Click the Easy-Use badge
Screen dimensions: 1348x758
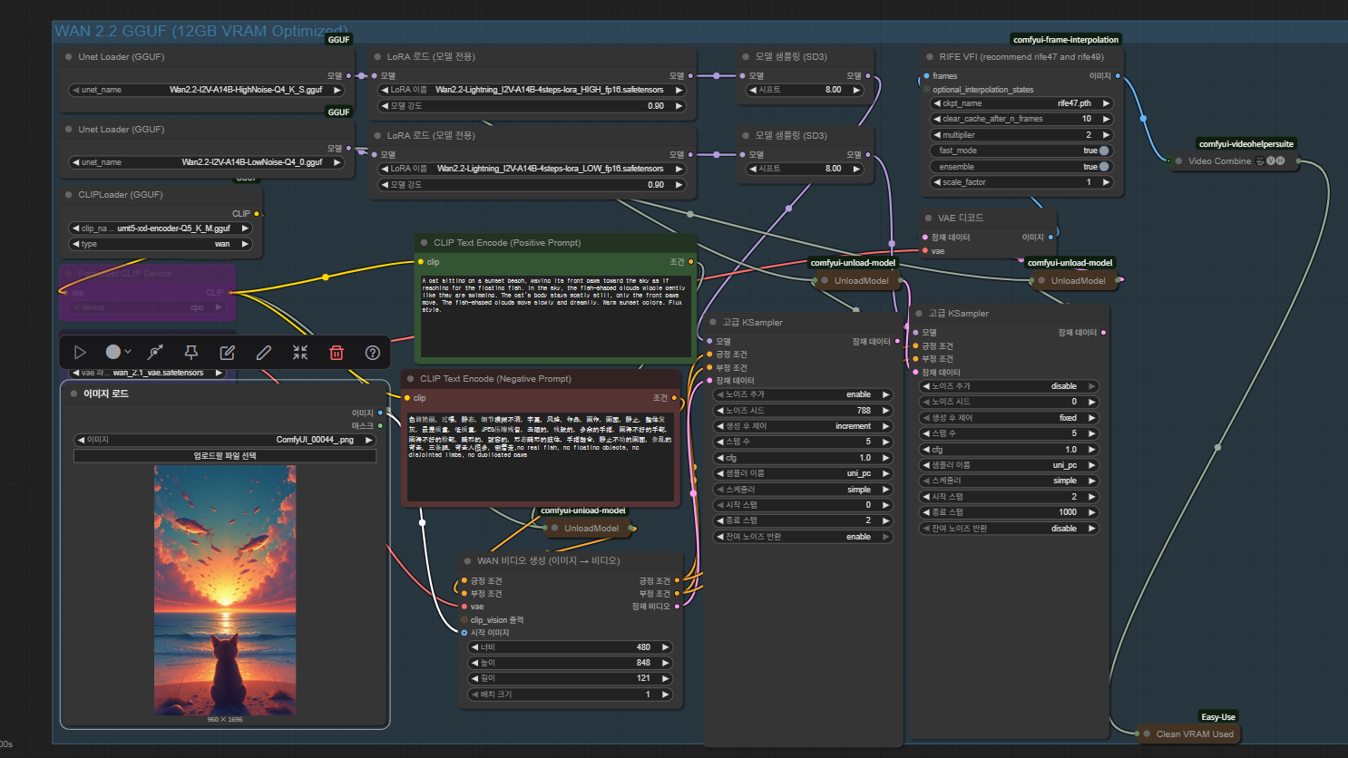1218,717
